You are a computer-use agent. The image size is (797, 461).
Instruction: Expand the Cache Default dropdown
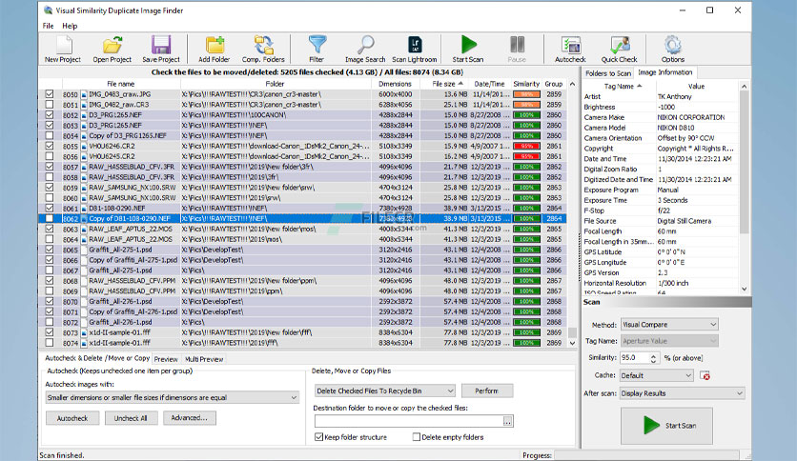[657, 375]
